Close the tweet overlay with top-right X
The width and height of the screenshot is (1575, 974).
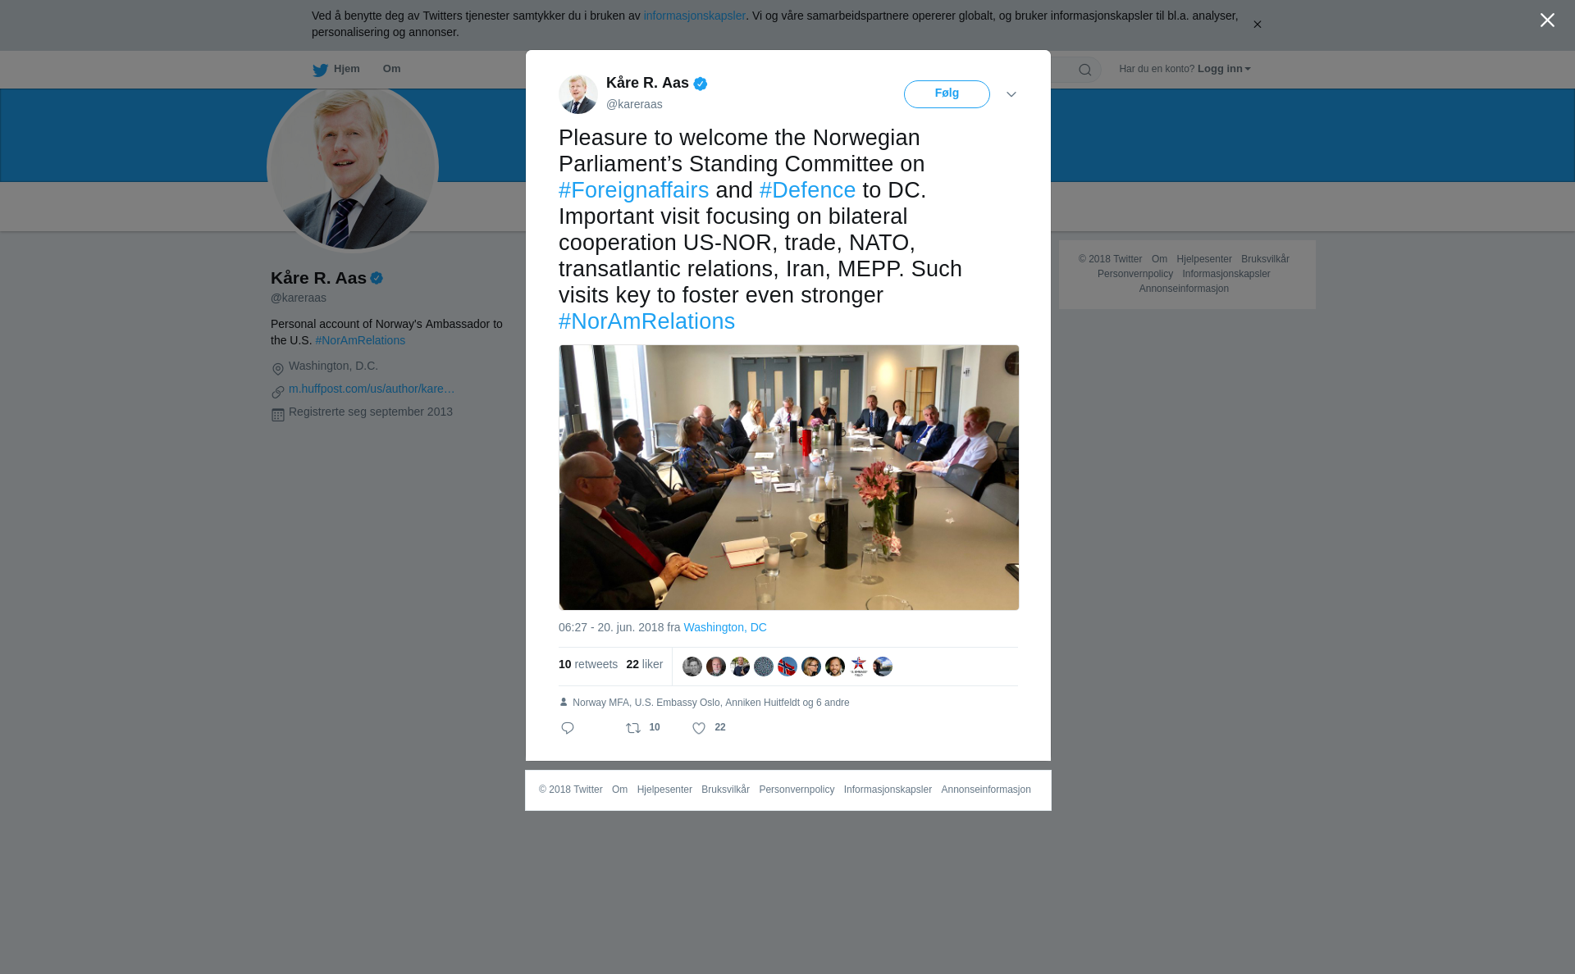pos(1547,20)
